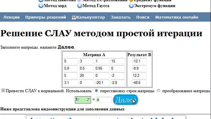The width and height of the screenshot is (211, 119).
Task: Click the heading Решение СЛАУ методом простой итерации
Action: click(101, 33)
